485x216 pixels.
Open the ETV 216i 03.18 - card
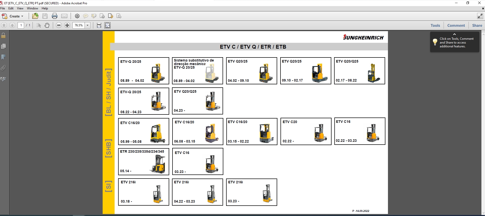pyautogui.click(x=144, y=192)
